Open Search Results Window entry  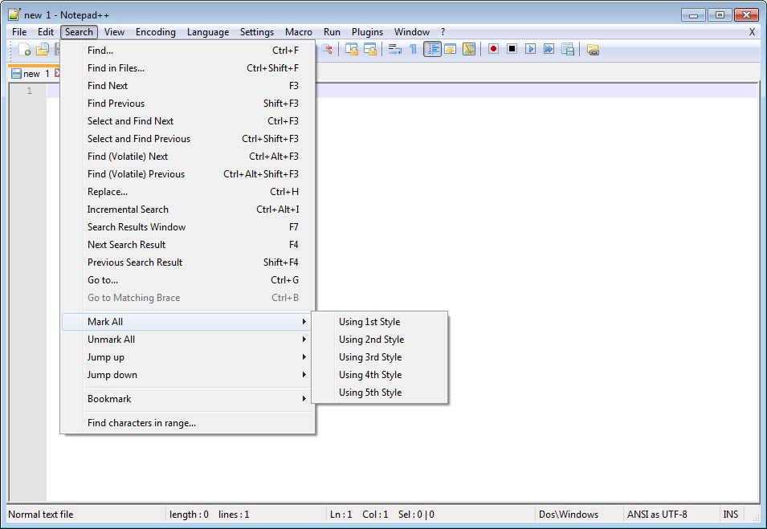188,227
